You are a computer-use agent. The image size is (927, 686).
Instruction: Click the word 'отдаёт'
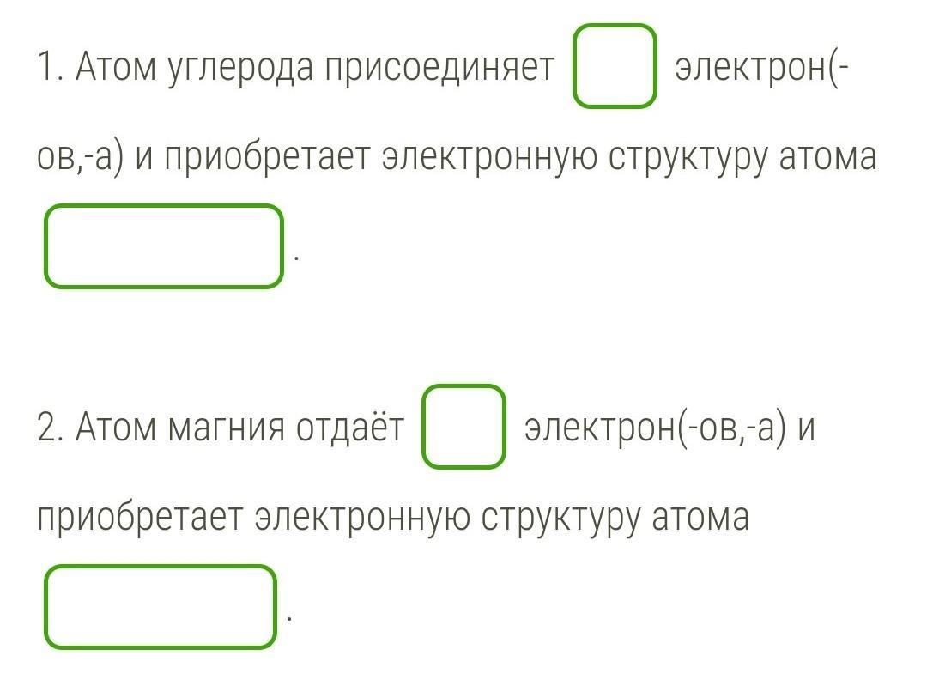pyautogui.click(x=350, y=426)
